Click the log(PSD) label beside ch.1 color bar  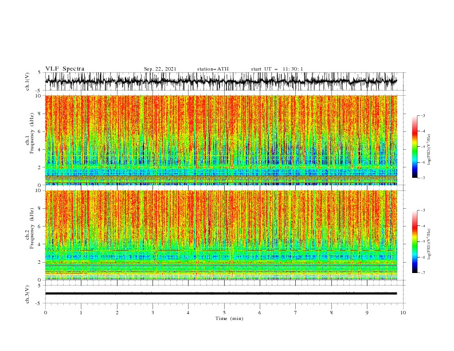point(429,150)
